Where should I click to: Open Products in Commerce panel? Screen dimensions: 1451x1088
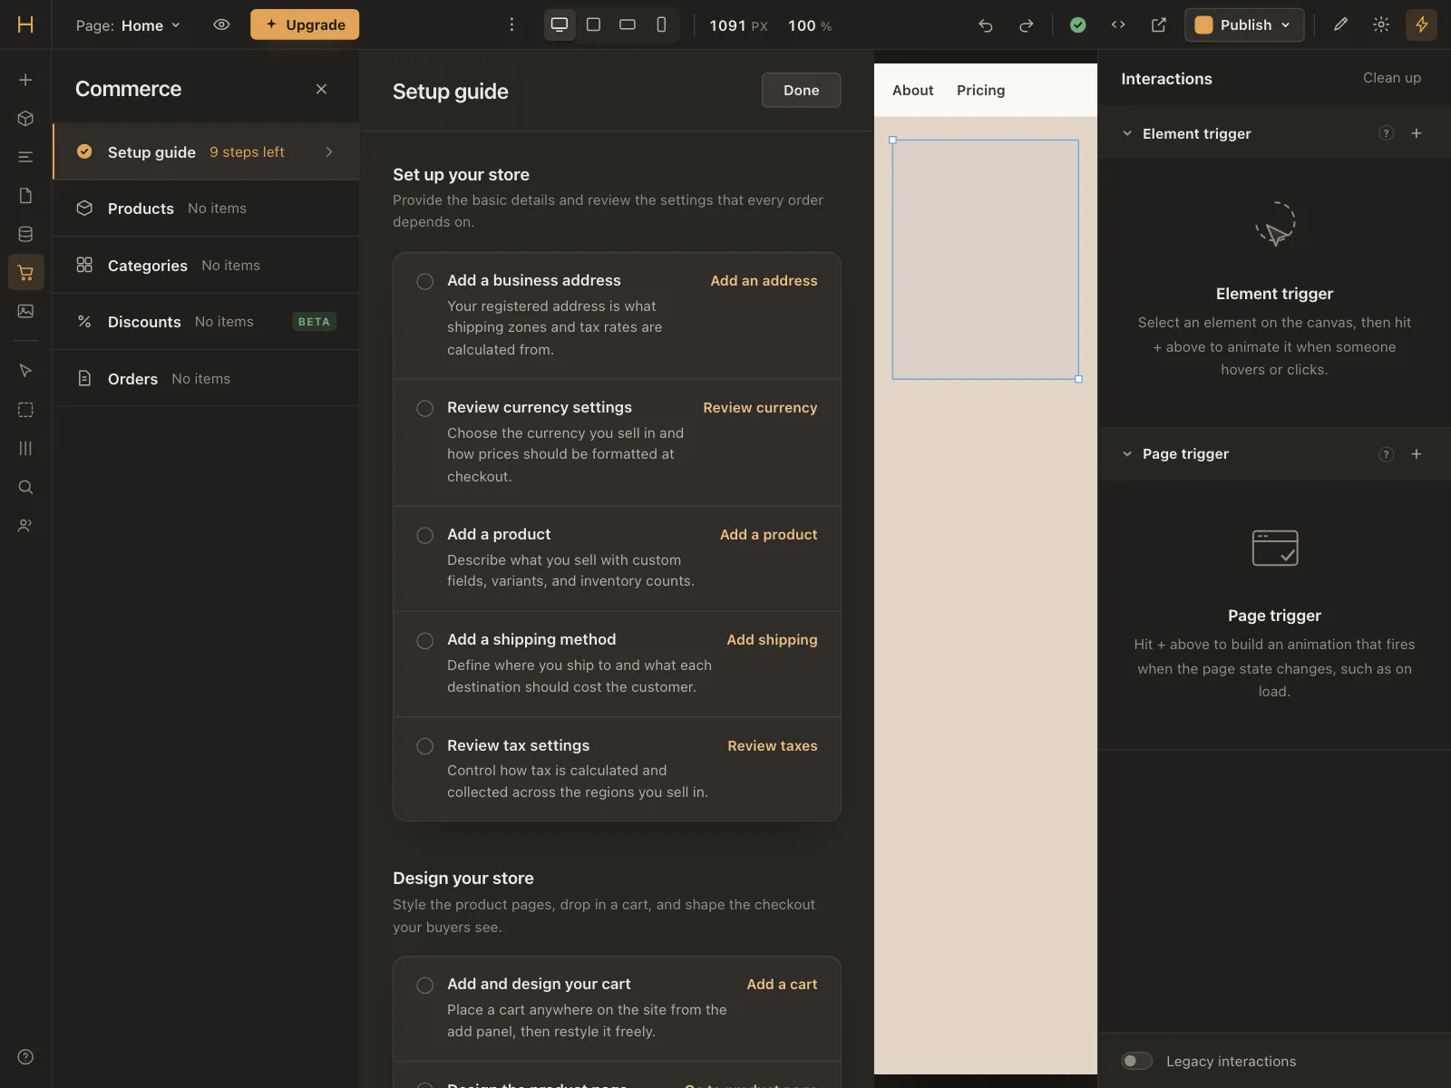(x=206, y=209)
